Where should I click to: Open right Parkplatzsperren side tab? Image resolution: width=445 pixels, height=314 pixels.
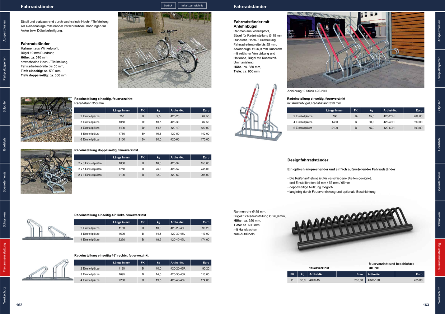(x=440, y=68)
